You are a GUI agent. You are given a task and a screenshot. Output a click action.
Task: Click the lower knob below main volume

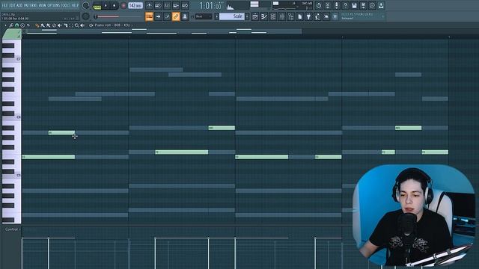pyautogui.click(x=86, y=16)
